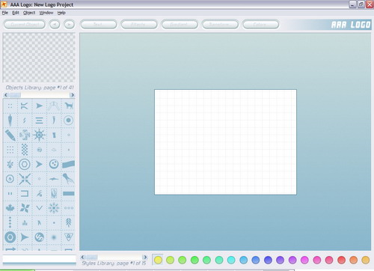This screenshot has width=374, height=271.
Task: Pick the blurred soft dot shape
Action: coord(54,237)
